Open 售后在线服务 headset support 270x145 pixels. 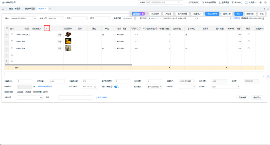[209, 3]
